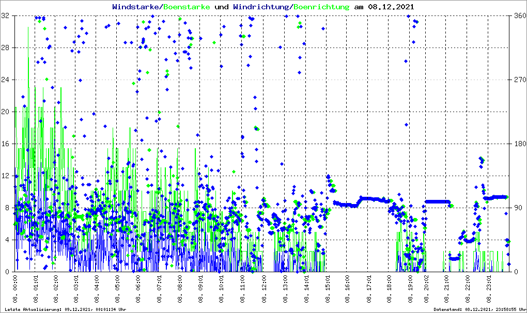Image resolution: width=527 pixels, height=313 pixels.
Task: Click the 24 label on left axis
Action: pyautogui.click(x=6, y=80)
